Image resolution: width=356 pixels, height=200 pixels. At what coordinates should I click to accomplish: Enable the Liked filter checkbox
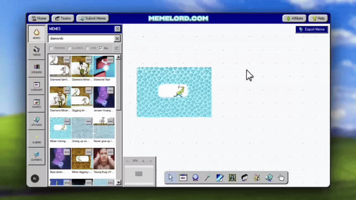click(x=87, y=48)
